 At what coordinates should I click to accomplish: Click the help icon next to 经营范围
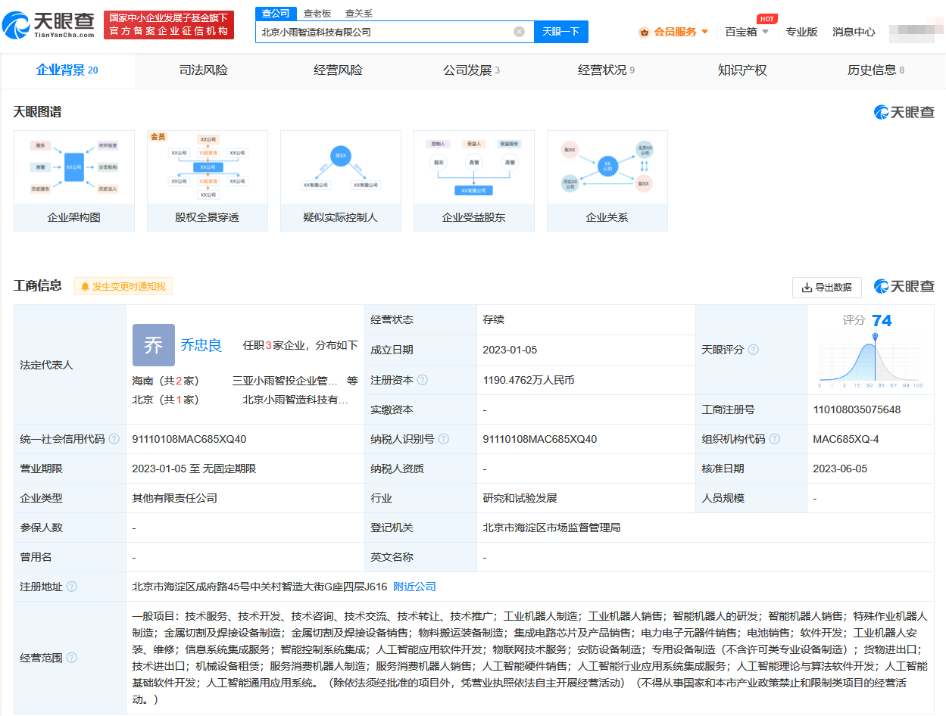tap(71, 658)
